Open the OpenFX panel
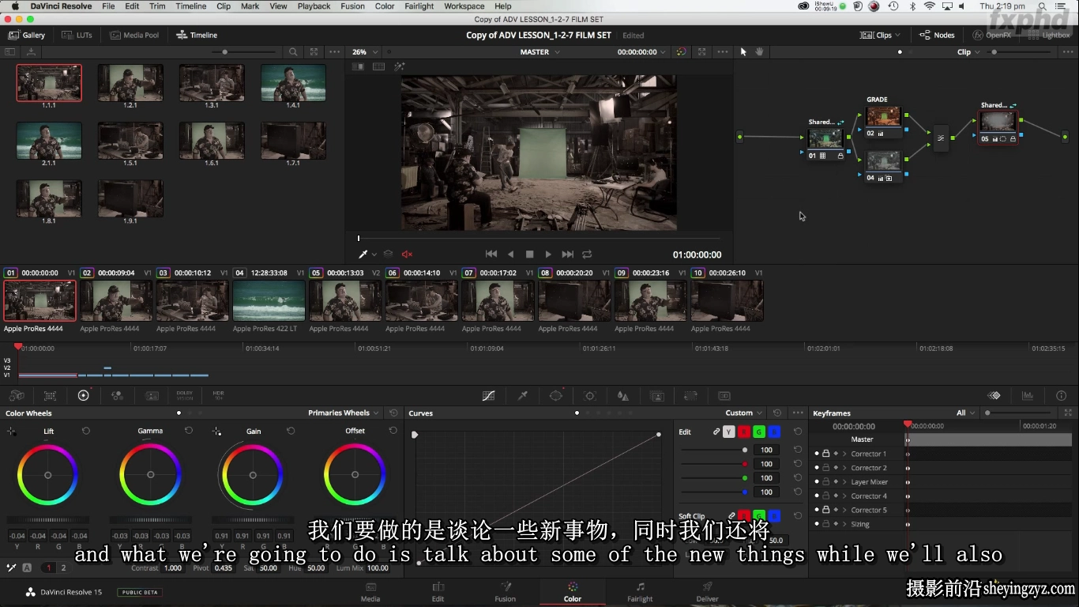The image size is (1079, 607). 992,35
